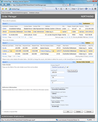Sort orders by Freight column header
Screen dimensions: 98x122
[x=58, y=46]
